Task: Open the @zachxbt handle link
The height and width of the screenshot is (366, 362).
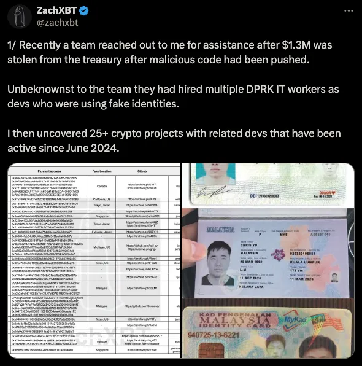Action: click(58, 23)
